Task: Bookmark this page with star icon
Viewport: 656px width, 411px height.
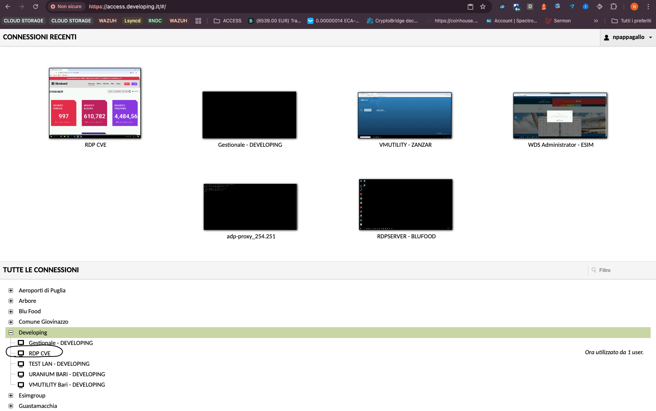Action: pyautogui.click(x=483, y=7)
